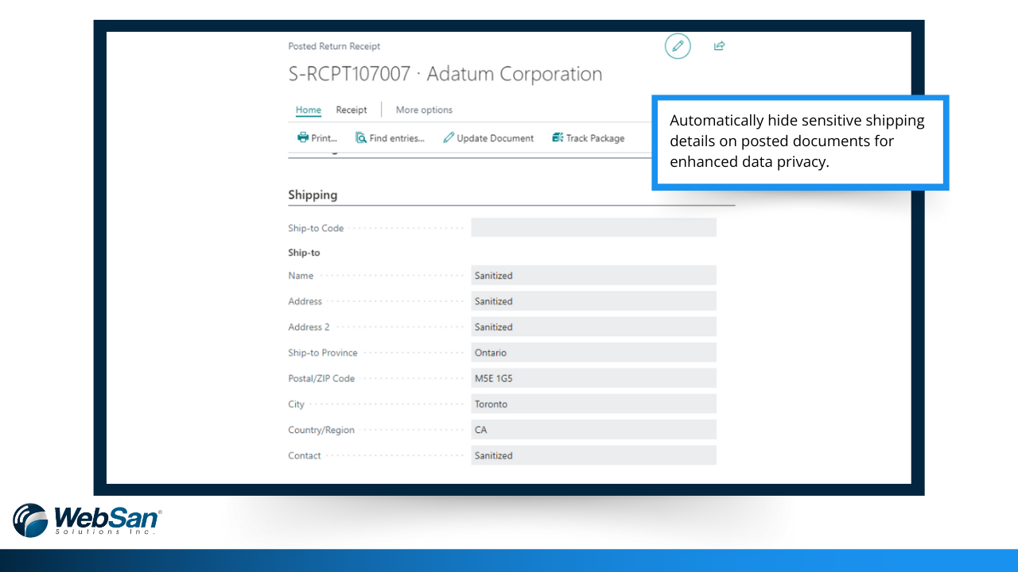Click Update Document action label
This screenshot has width=1018, height=572.
[495, 138]
